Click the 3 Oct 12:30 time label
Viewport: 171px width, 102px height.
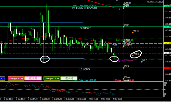pos(21,99)
